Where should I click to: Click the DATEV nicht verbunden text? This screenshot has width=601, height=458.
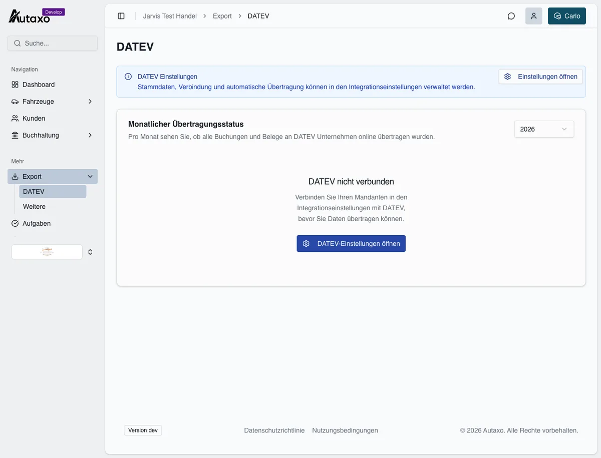[351, 182]
